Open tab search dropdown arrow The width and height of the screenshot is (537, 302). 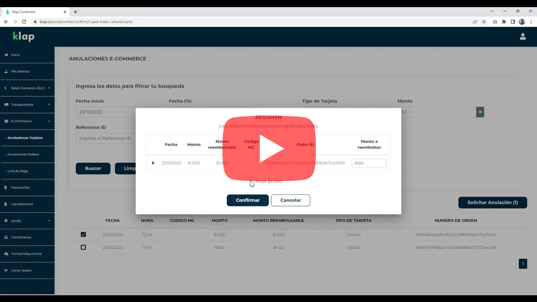tap(492, 11)
